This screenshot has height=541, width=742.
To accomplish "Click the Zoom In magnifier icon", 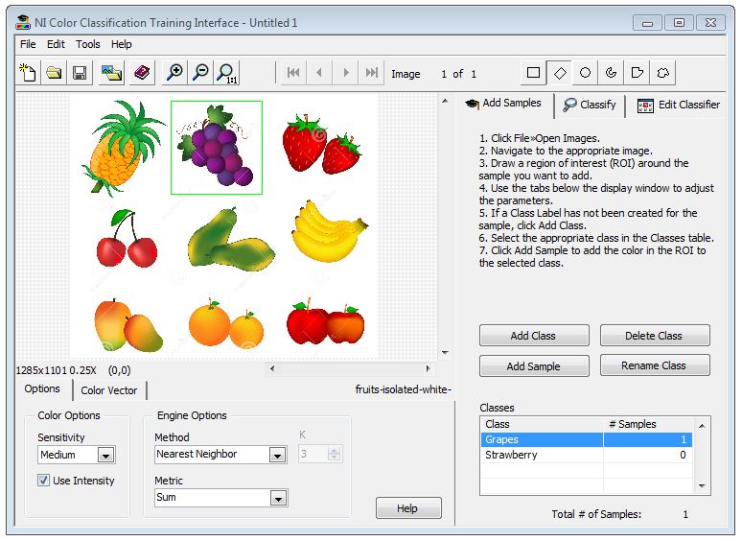I will point(174,73).
